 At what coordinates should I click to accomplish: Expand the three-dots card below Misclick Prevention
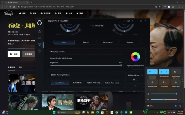[x=135, y=86]
